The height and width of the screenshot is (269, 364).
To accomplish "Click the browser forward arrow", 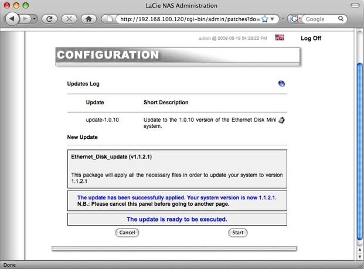I will (x=25, y=19).
